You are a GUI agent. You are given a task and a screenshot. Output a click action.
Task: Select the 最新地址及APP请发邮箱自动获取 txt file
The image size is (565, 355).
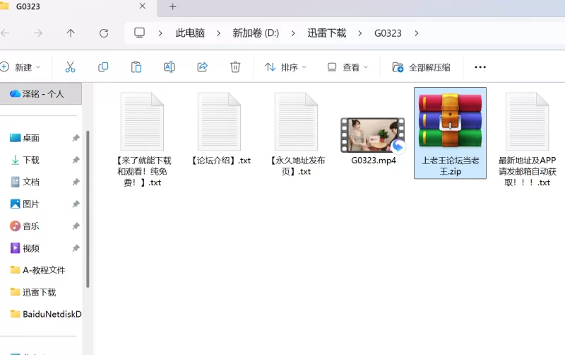(527, 139)
